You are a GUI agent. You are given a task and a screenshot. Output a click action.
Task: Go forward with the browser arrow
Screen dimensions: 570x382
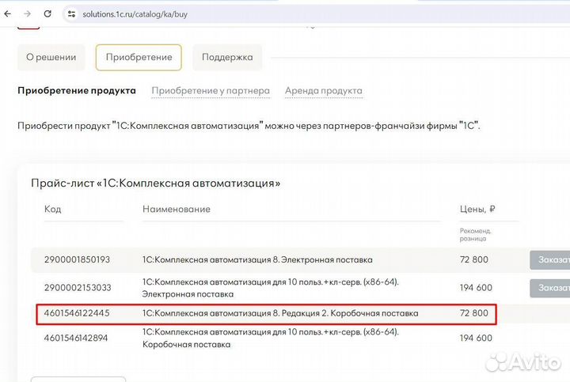coord(27,14)
